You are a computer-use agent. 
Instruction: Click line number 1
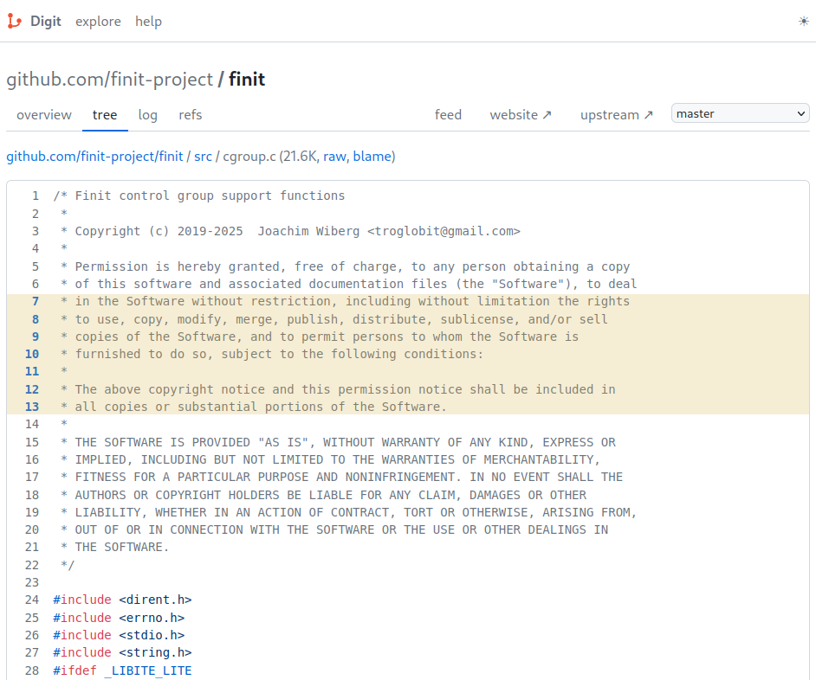coord(36,196)
